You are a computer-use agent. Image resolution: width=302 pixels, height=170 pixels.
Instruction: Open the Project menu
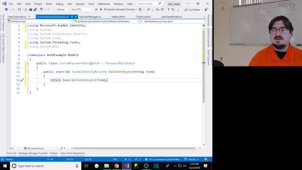click(38, 4)
